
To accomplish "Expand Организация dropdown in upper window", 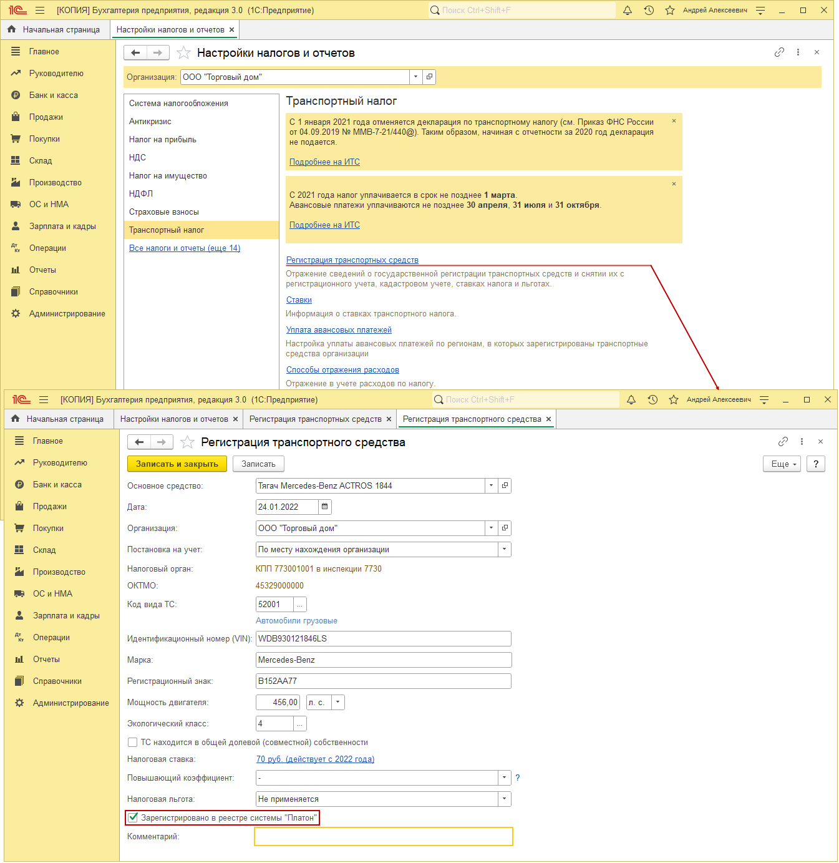I will coord(416,77).
